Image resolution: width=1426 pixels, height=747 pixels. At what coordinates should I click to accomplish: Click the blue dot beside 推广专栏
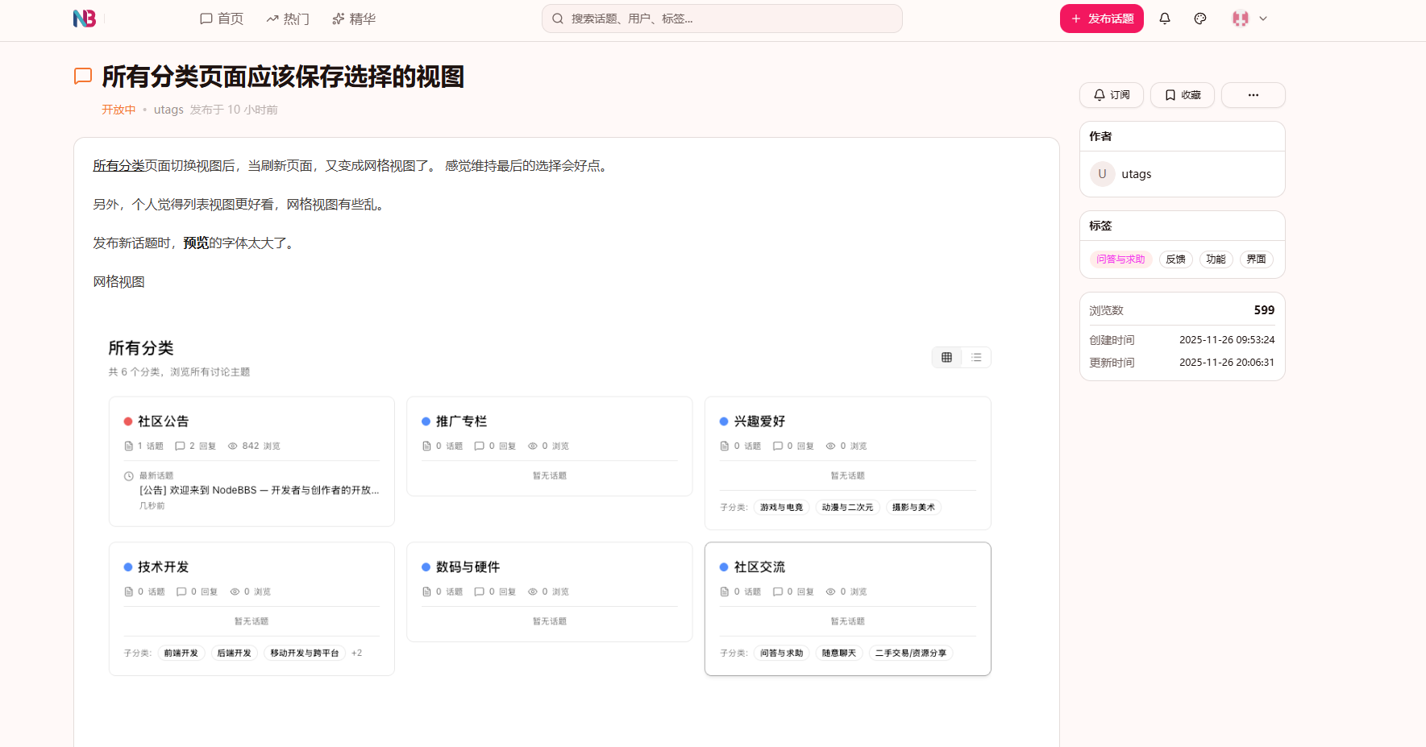click(x=426, y=421)
